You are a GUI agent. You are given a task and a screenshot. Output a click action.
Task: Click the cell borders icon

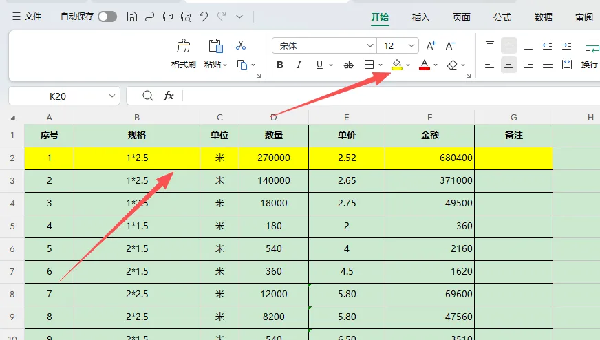(x=369, y=65)
